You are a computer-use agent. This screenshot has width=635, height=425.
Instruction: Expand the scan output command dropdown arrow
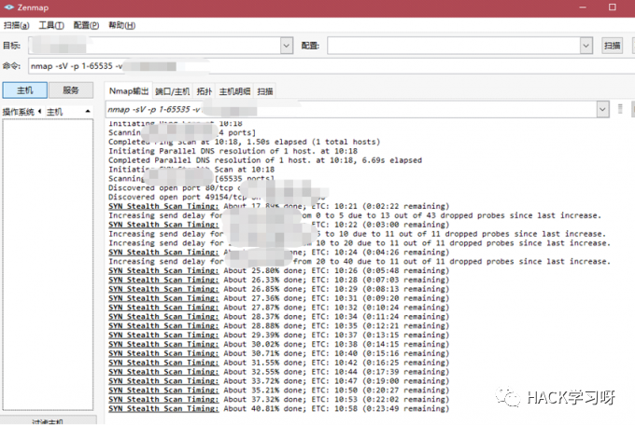[602, 110]
